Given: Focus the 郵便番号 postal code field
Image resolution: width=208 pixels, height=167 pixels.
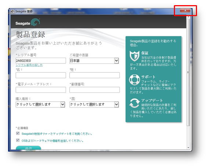Looking at the screenshot, I should 95,90.
